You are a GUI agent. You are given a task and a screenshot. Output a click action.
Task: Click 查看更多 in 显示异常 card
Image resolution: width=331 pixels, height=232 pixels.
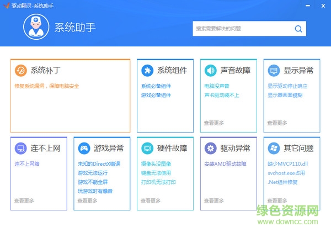click(x=277, y=123)
